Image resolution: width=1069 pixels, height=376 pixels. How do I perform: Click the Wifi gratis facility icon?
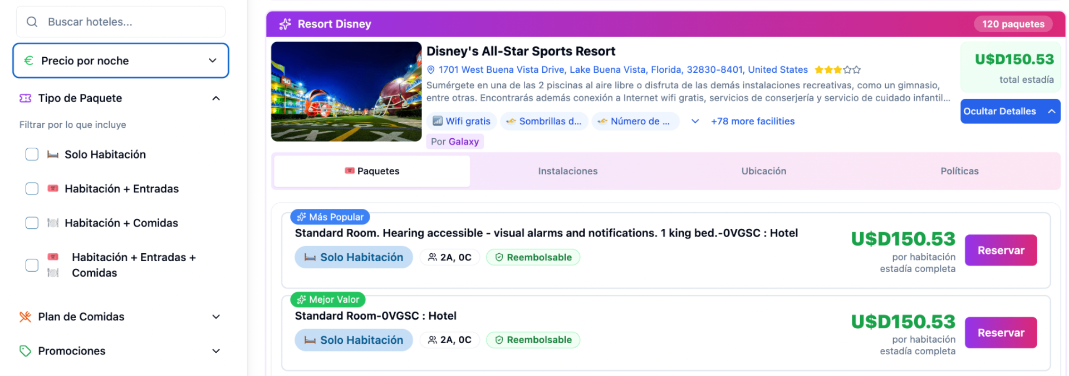point(438,121)
